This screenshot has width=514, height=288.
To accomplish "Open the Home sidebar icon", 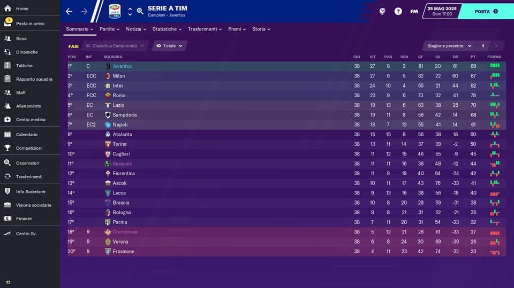I will click(7, 9).
